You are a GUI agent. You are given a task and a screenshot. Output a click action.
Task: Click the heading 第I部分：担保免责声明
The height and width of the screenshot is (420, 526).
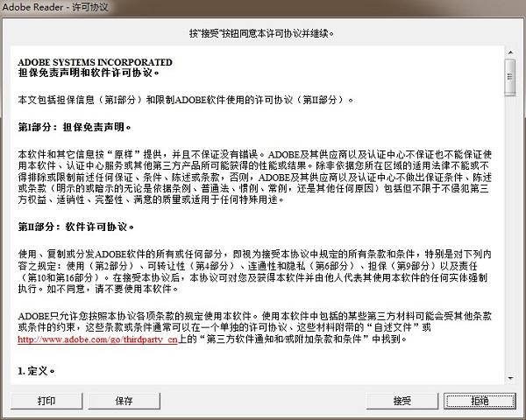pyautogui.click(x=75, y=127)
